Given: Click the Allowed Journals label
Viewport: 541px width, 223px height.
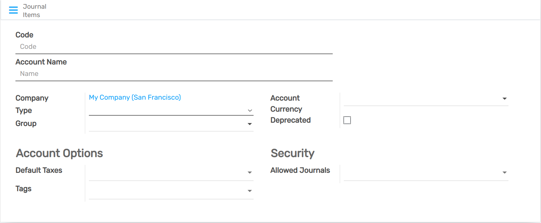Looking at the screenshot, I should 300,170.
